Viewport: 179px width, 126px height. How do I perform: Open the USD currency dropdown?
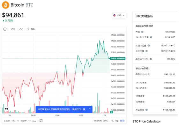point(119,15)
